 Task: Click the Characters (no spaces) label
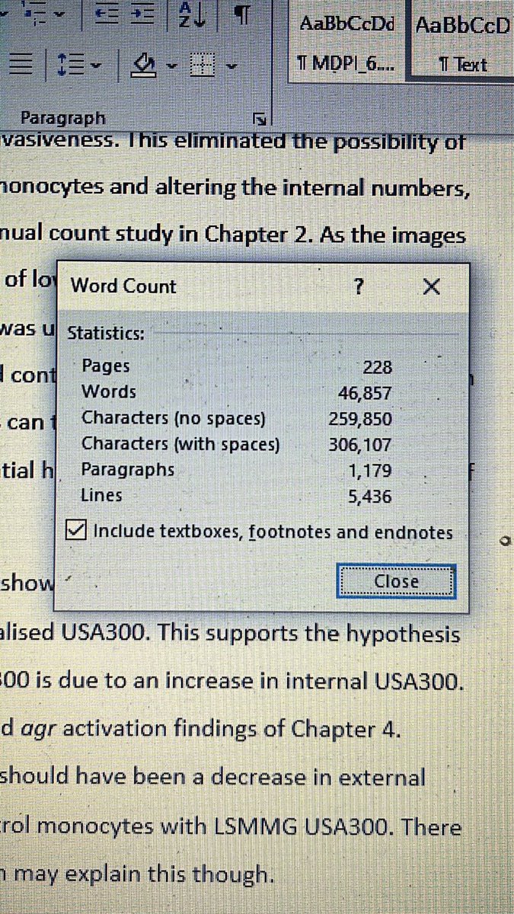coord(174,418)
